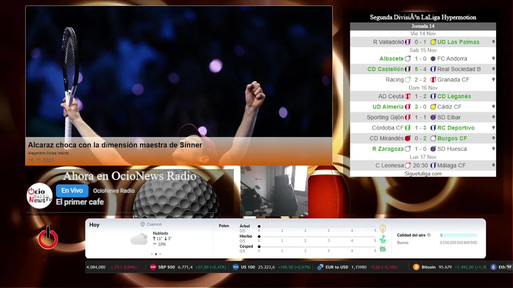
Task: Click the CD Mirandés team badge
Action: [x=408, y=138]
